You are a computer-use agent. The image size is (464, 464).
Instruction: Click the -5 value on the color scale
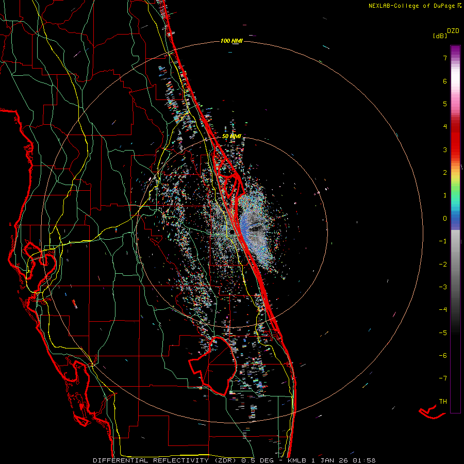[443, 333]
